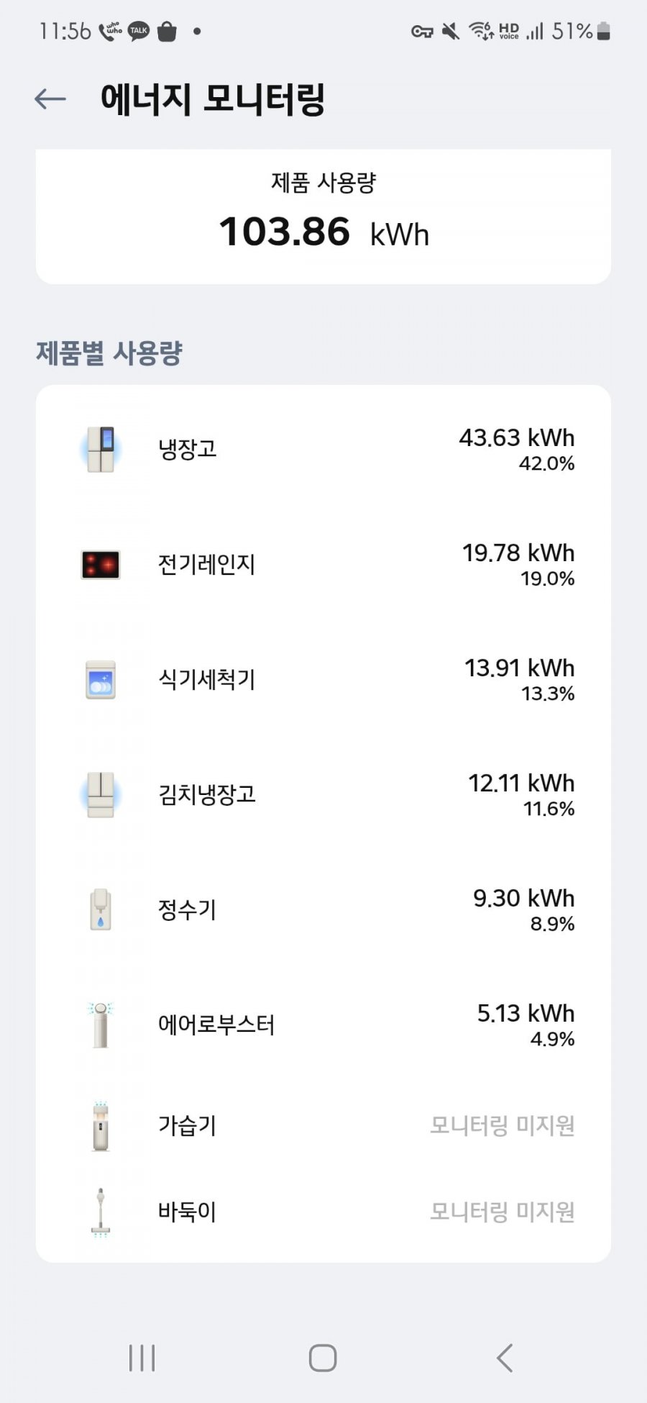Image resolution: width=647 pixels, height=1403 pixels.
Task: Tap the Android recent apps button
Action: (x=142, y=1358)
